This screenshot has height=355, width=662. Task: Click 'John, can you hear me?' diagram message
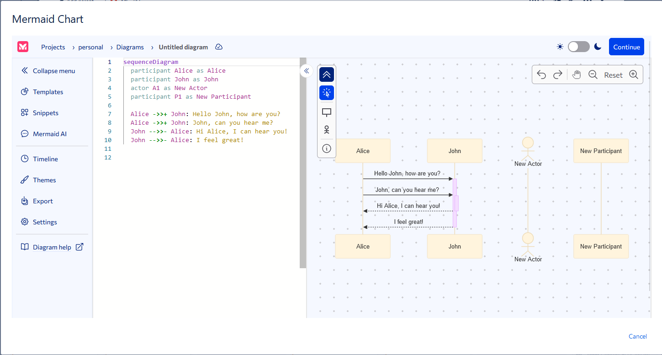coord(407,190)
